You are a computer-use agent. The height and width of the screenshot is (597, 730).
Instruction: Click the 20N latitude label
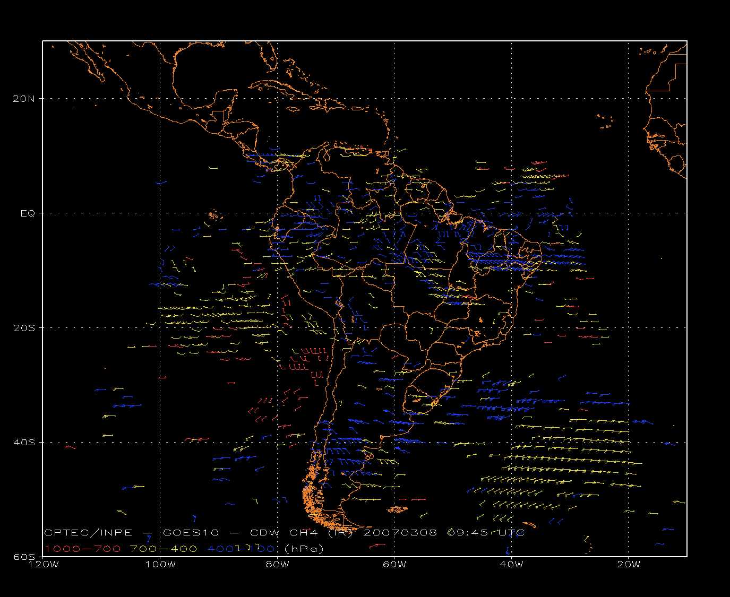(25, 98)
